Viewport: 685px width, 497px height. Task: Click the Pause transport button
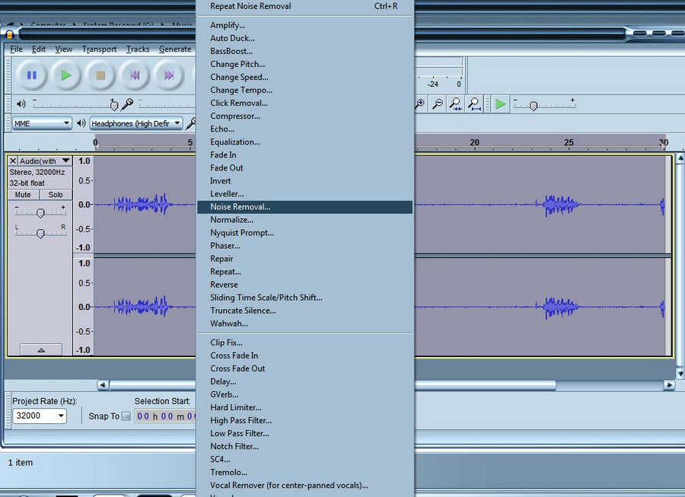click(31, 75)
